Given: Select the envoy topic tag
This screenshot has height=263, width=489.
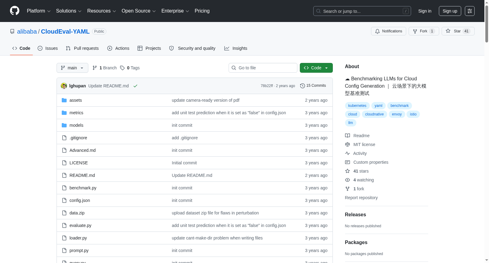Looking at the screenshot, I should (397, 114).
